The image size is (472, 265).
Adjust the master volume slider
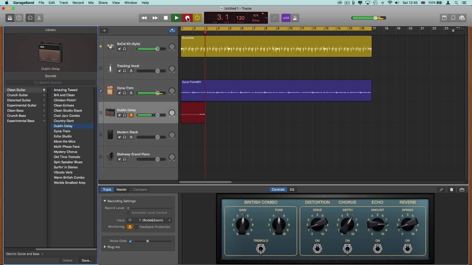click(375, 18)
